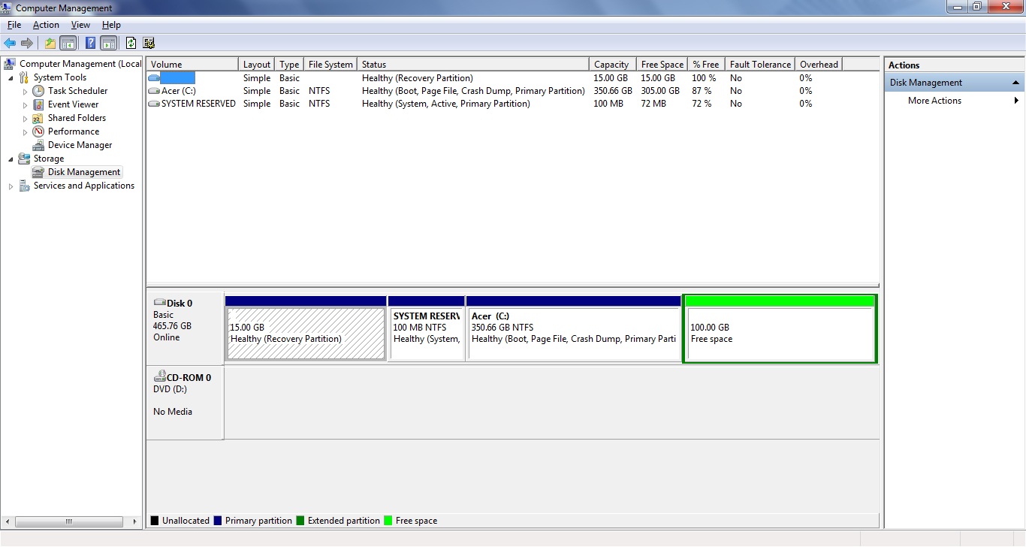Click 350.66 GB capacity cell
The height and width of the screenshot is (547, 1026).
click(613, 91)
